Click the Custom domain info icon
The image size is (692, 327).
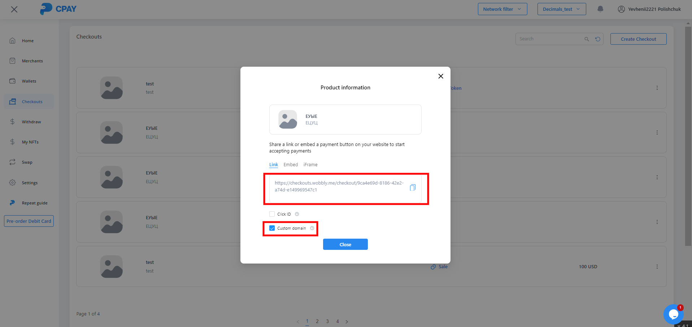pyautogui.click(x=312, y=228)
